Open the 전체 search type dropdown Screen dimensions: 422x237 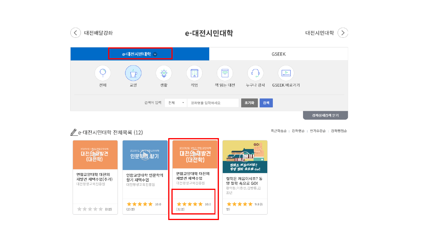click(176, 103)
